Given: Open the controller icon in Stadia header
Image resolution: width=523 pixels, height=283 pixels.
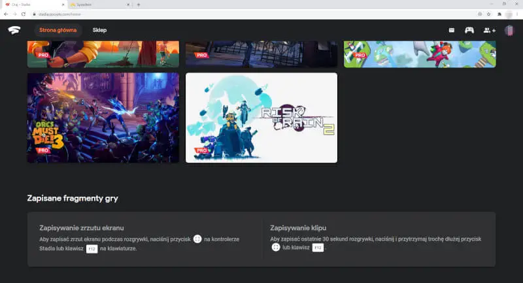Looking at the screenshot, I should point(469,30).
